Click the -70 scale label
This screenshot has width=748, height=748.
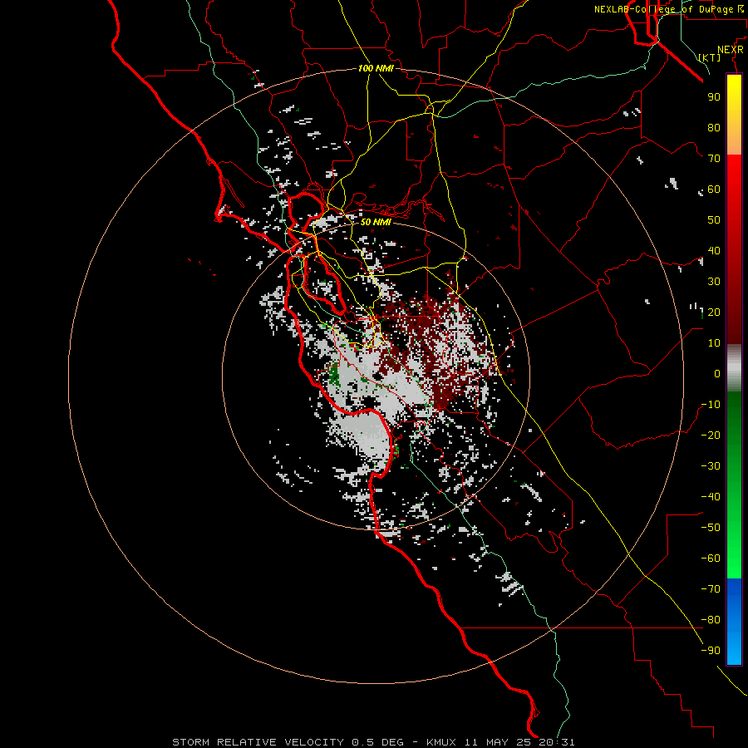711,589
